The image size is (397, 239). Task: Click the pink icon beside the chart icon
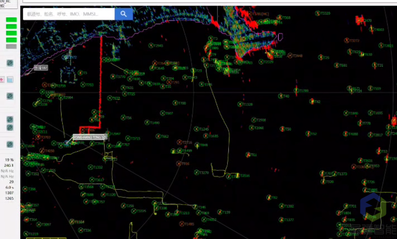pos(2,79)
